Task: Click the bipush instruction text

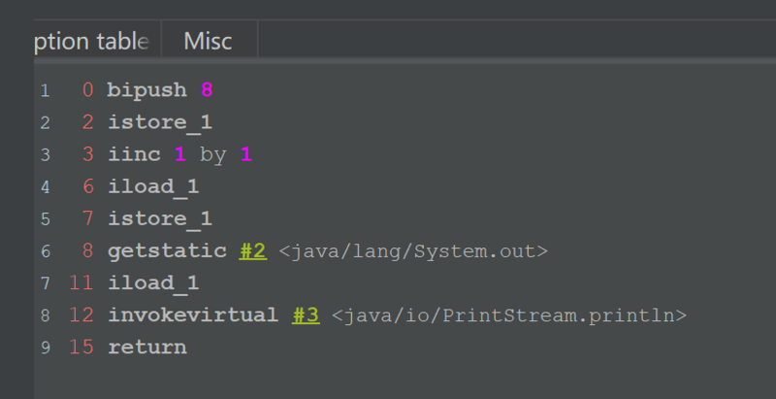Action: (146, 90)
